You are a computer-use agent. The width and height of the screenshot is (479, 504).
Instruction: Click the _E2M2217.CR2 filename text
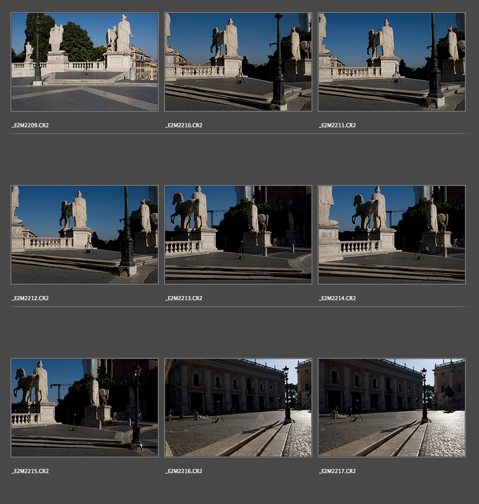pyautogui.click(x=337, y=471)
